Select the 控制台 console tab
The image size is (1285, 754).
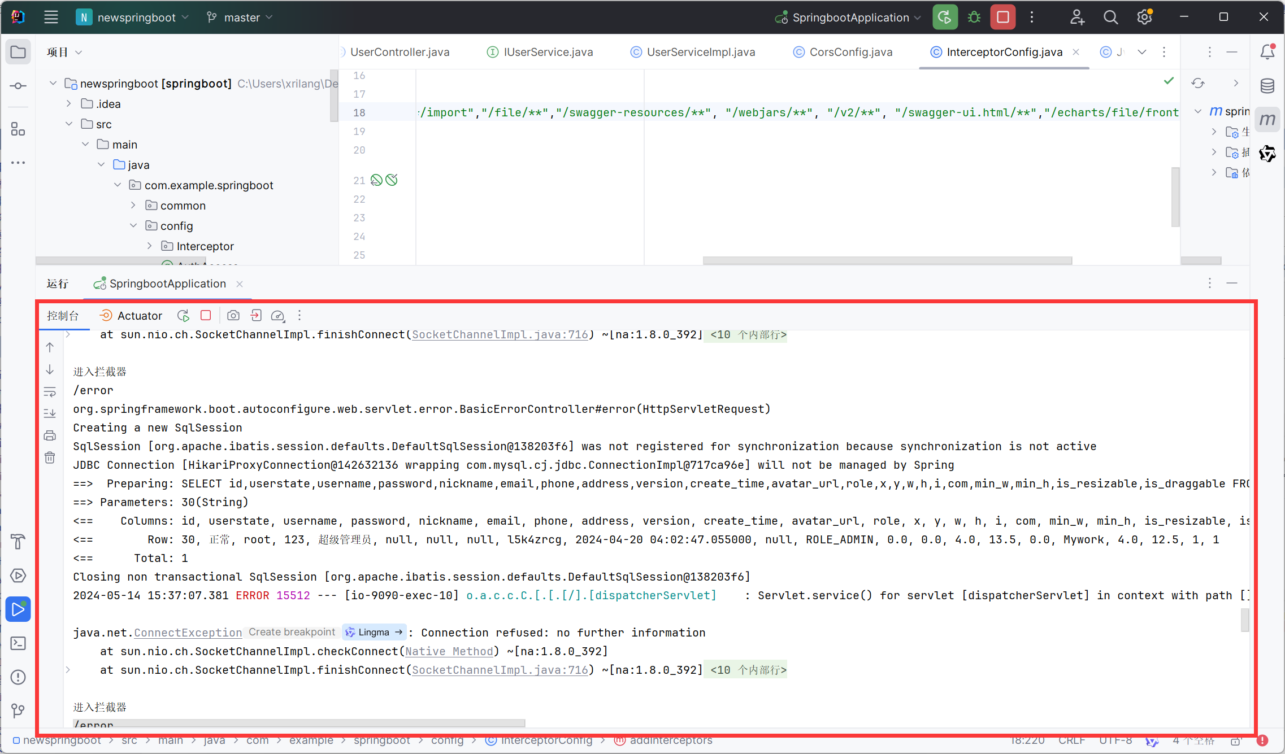tap(63, 316)
